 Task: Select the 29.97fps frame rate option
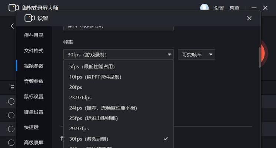point(119,128)
